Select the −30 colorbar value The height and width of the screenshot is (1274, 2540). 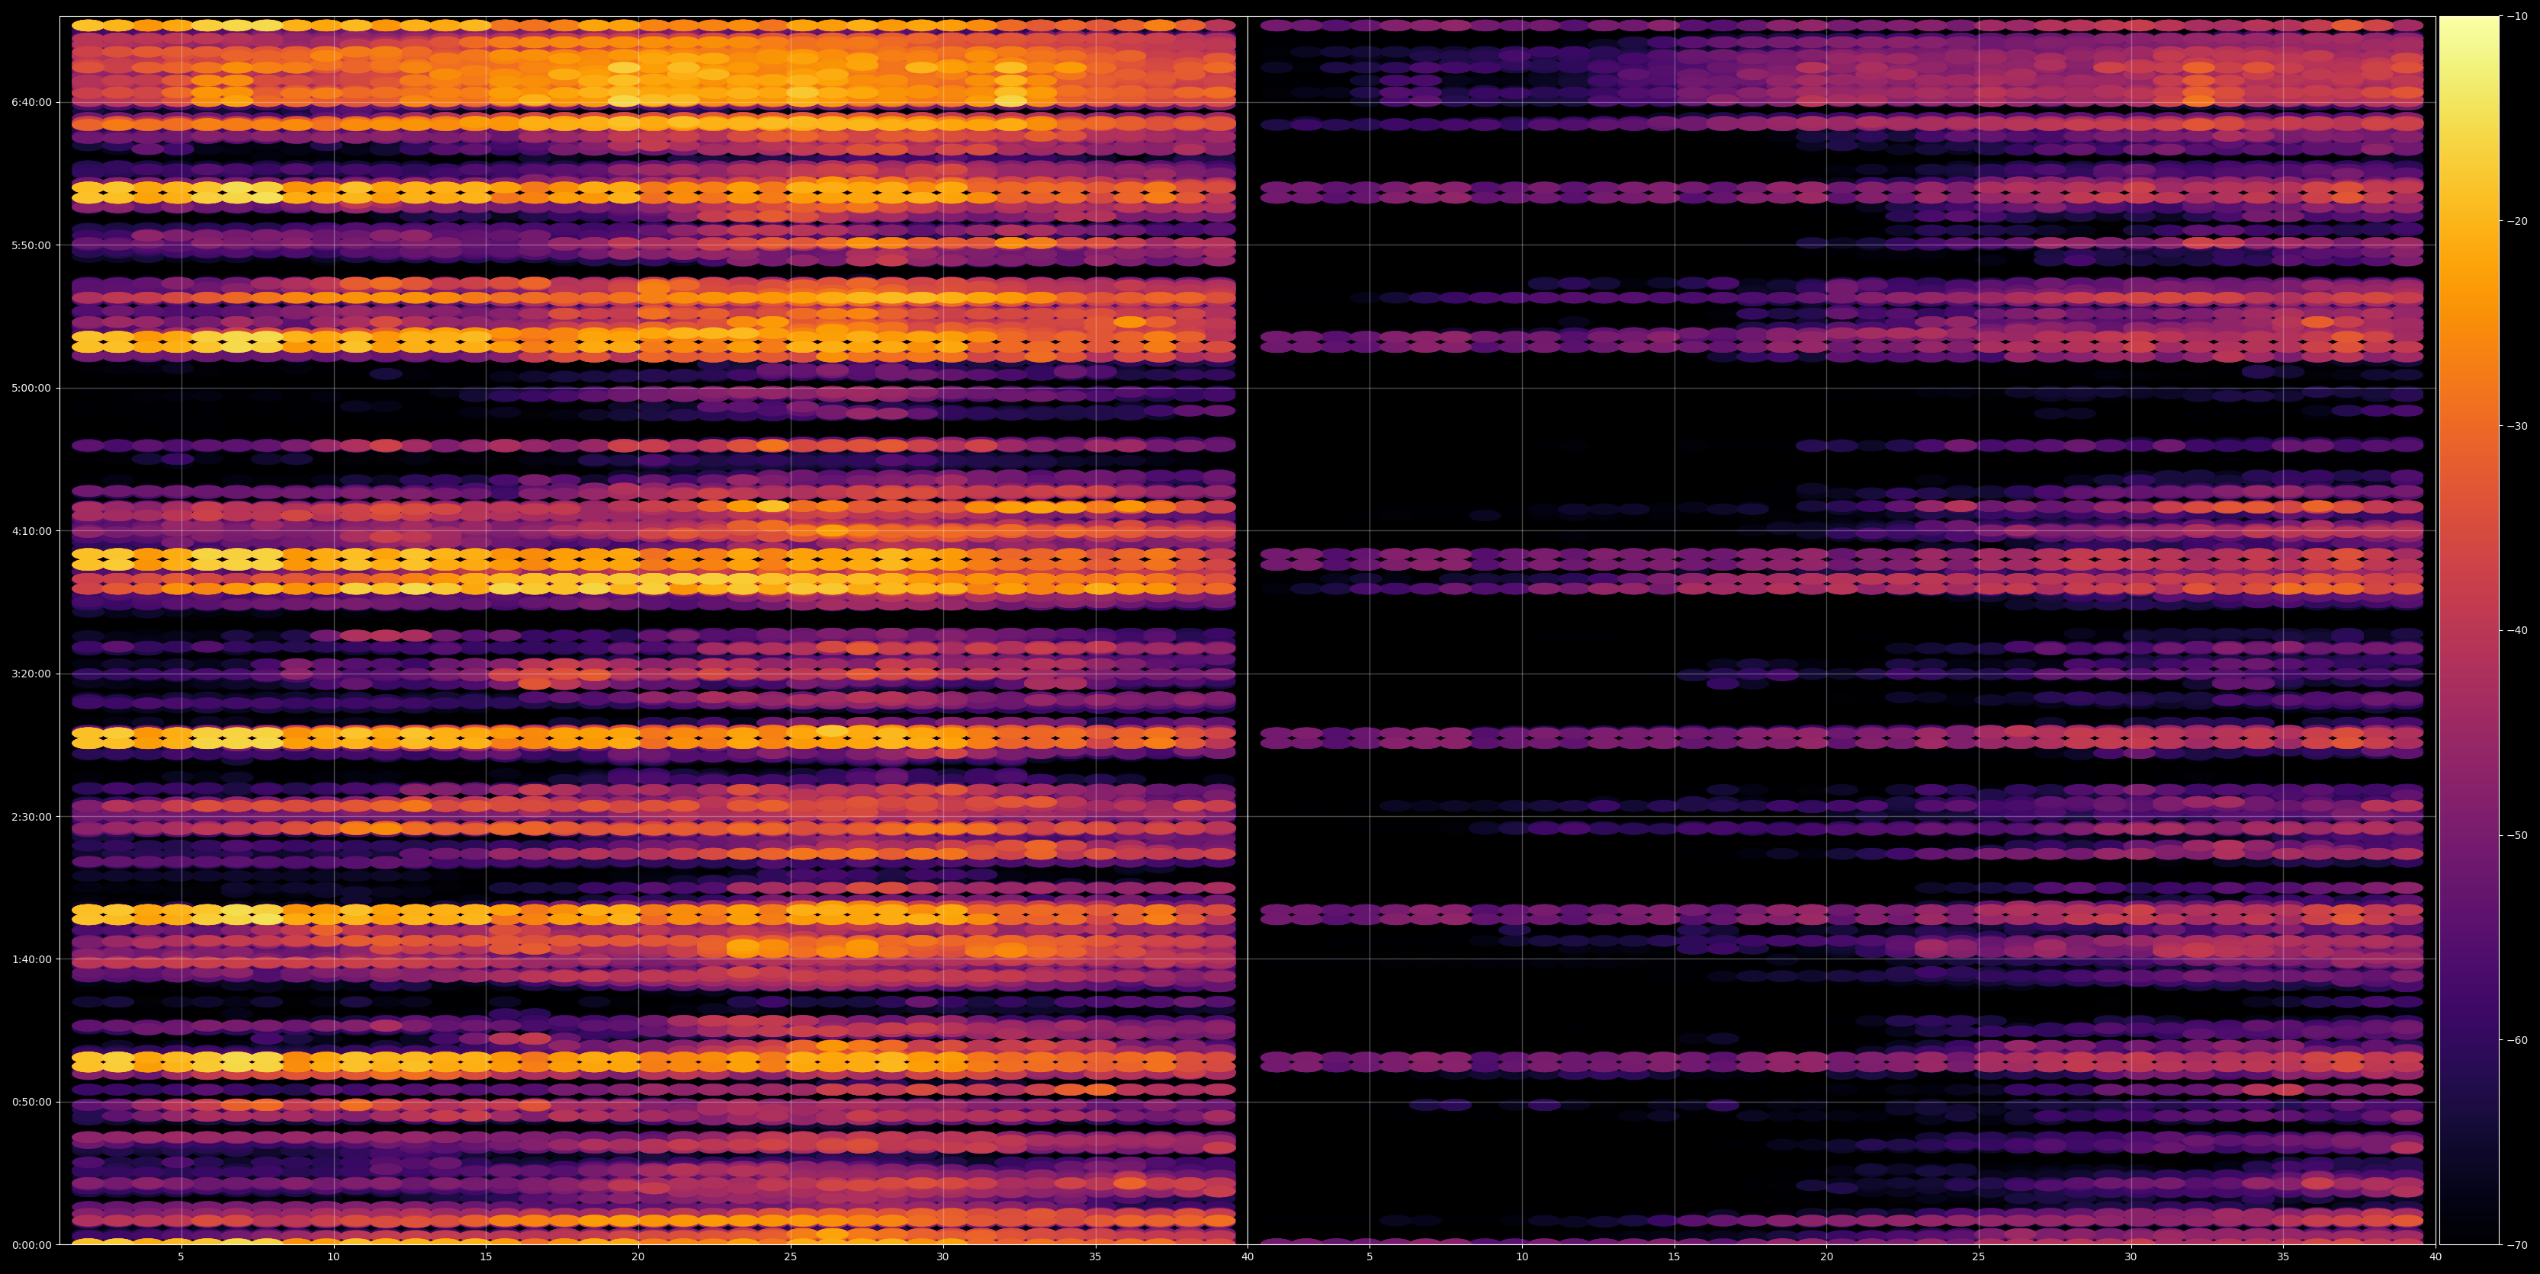click(x=2517, y=426)
